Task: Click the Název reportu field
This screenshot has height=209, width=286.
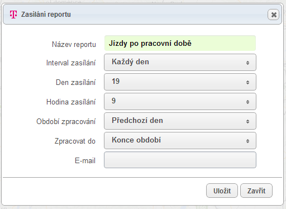Action: 180,43
